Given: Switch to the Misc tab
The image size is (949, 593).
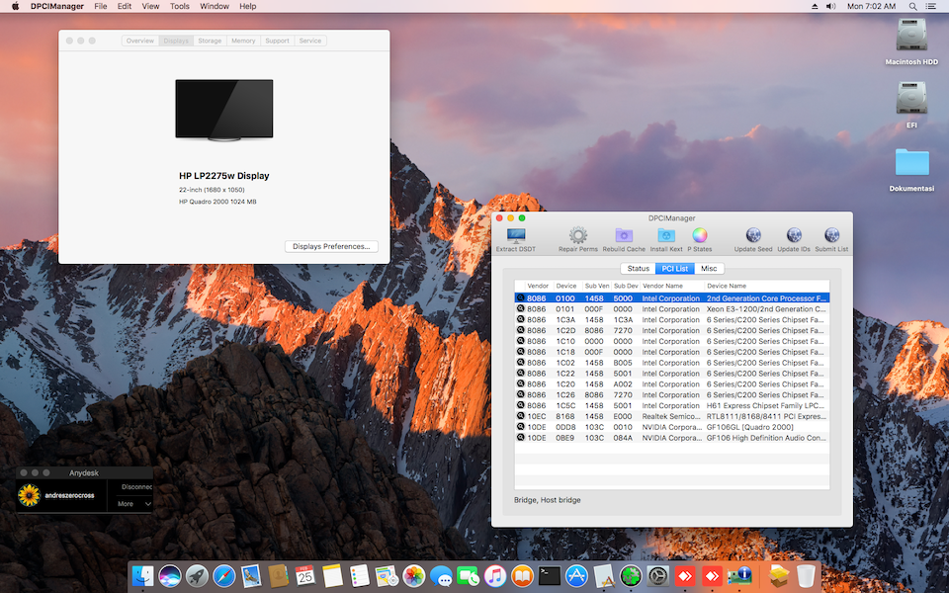Looking at the screenshot, I should (709, 268).
